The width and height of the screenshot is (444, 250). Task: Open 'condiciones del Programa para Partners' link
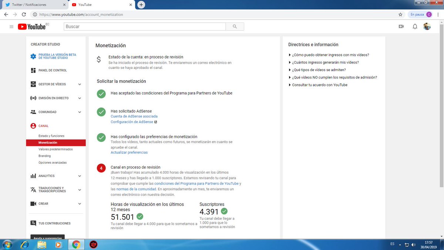click(x=196, y=184)
